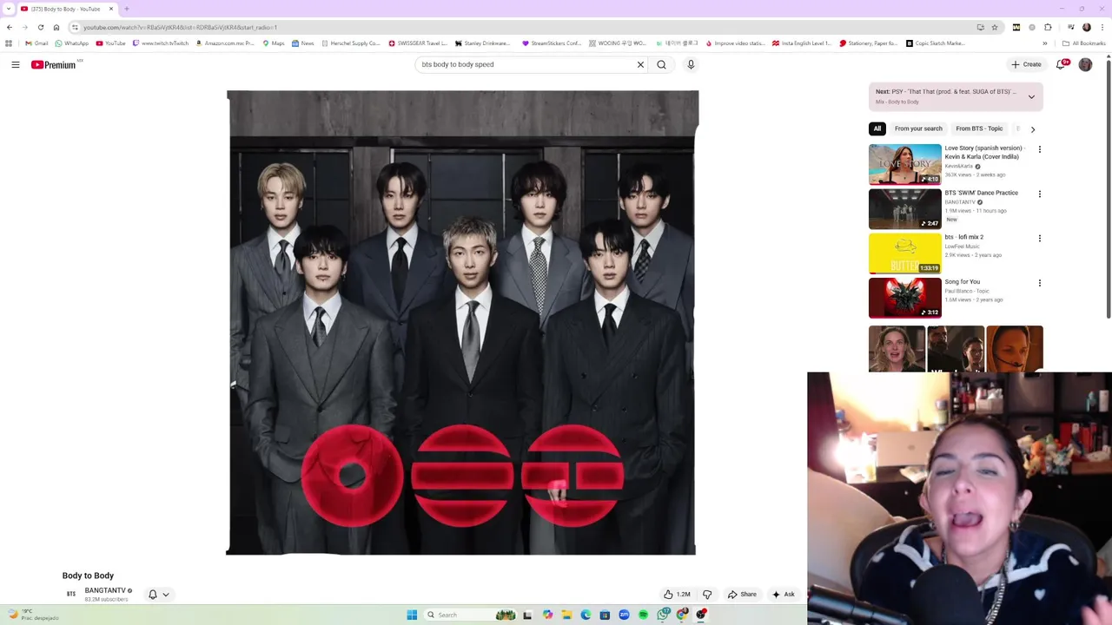Image resolution: width=1112 pixels, height=625 pixels.
Task: Run search with the magnifier button
Action: (661, 64)
